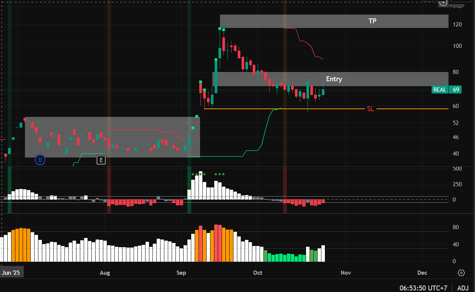Click price level 120 on price scale
Viewport: 475px width, 292px height.
(458, 25)
